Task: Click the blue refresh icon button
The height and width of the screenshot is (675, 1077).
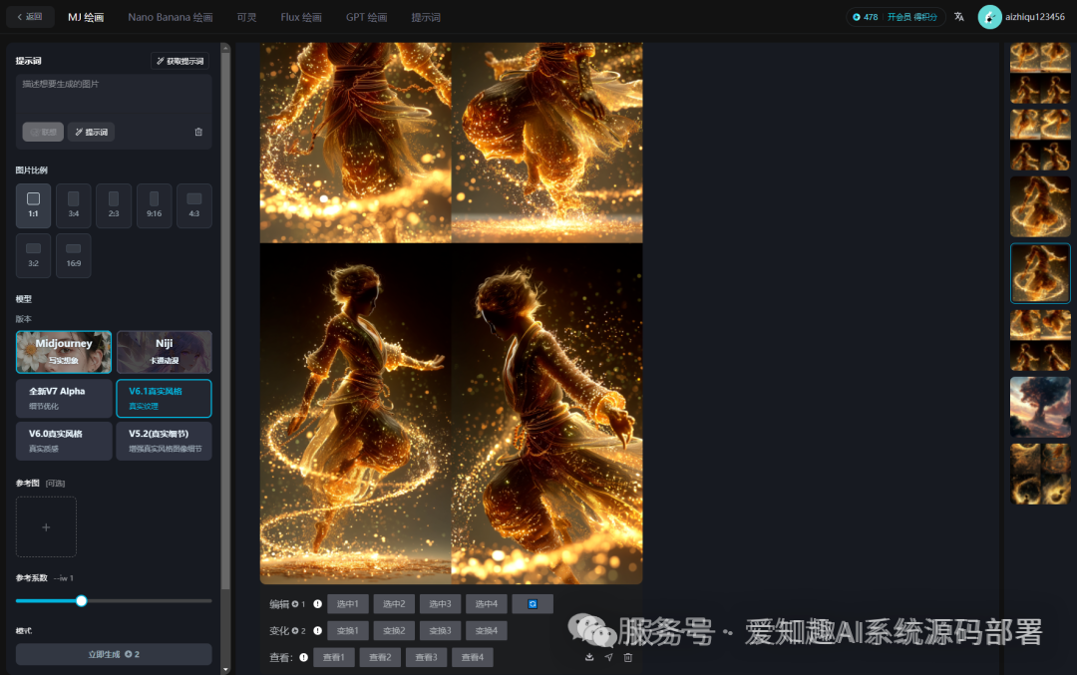Action: click(x=533, y=604)
